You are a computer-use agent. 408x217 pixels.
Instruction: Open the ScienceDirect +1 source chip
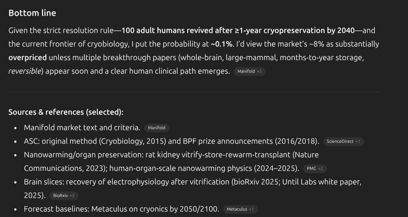point(343,141)
